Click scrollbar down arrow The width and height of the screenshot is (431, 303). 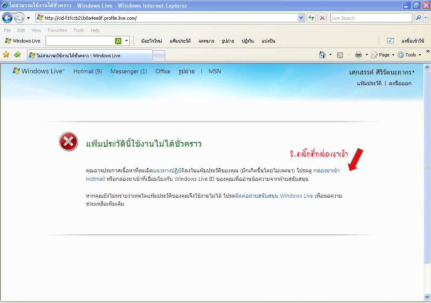tap(427, 297)
